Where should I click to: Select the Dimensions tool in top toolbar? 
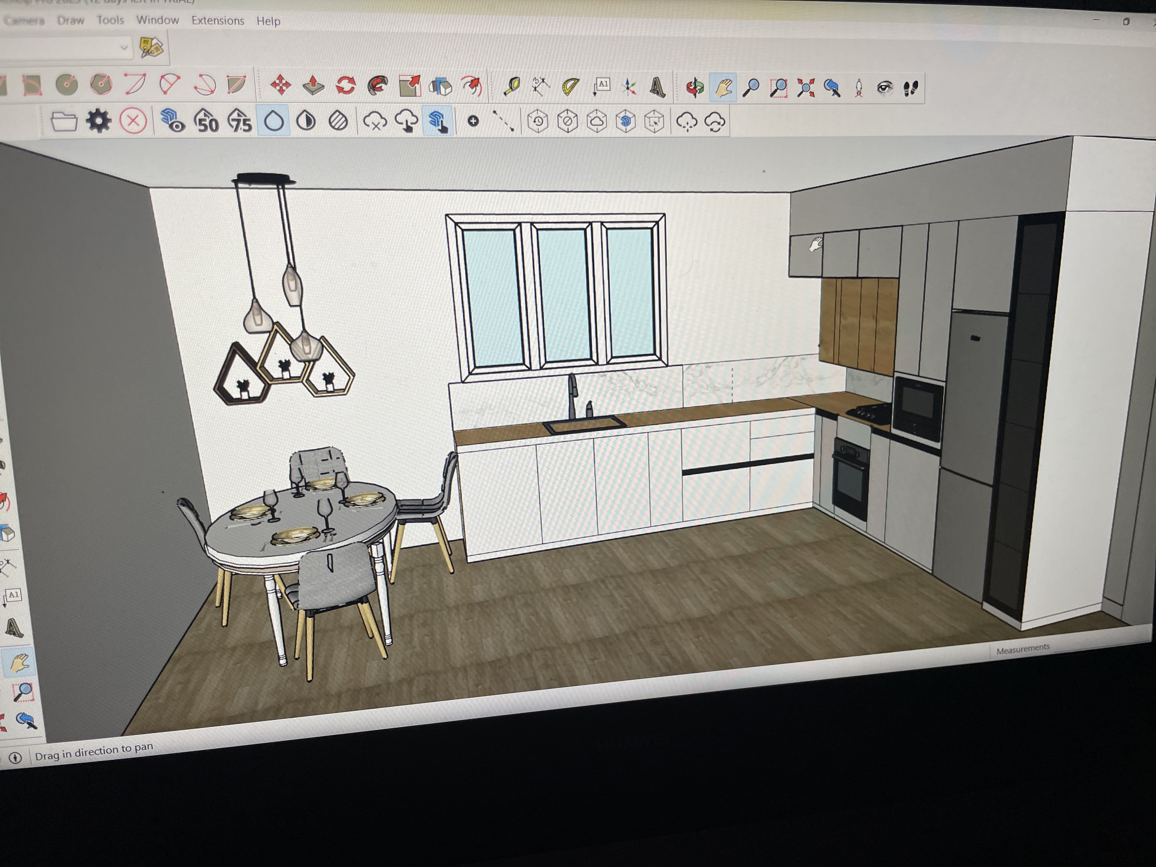point(540,87)
